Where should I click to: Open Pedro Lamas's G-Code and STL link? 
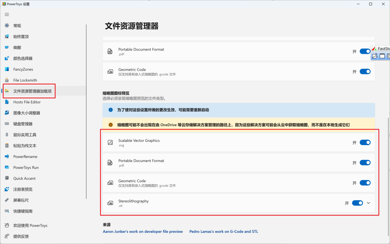pyautogui.click(x=224, y=231)
